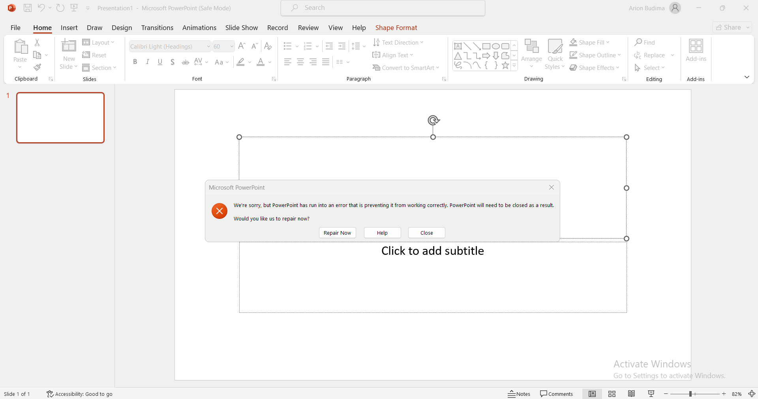Switch to Normal view in the status bar
The image size is (758, 399).
click(x=592, y=394)
